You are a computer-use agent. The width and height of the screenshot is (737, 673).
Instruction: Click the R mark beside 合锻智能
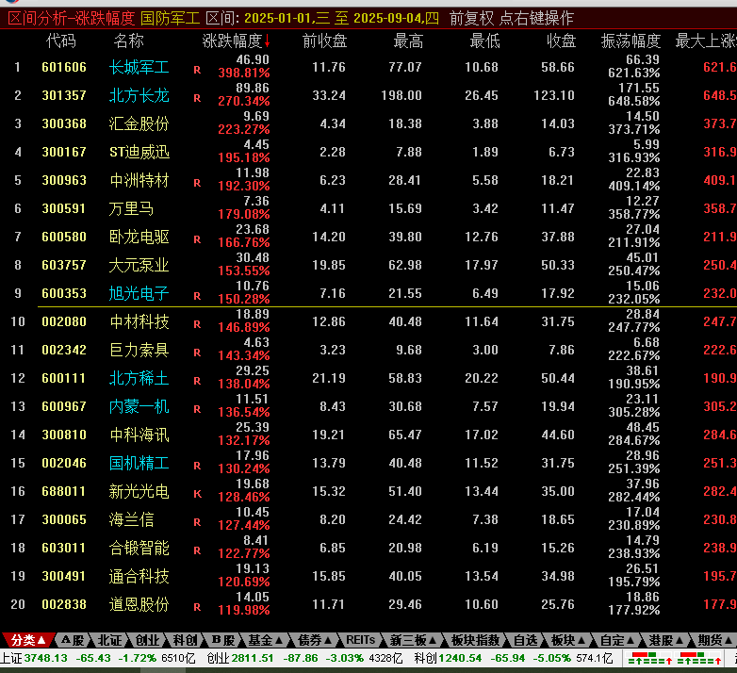[197, 550]
